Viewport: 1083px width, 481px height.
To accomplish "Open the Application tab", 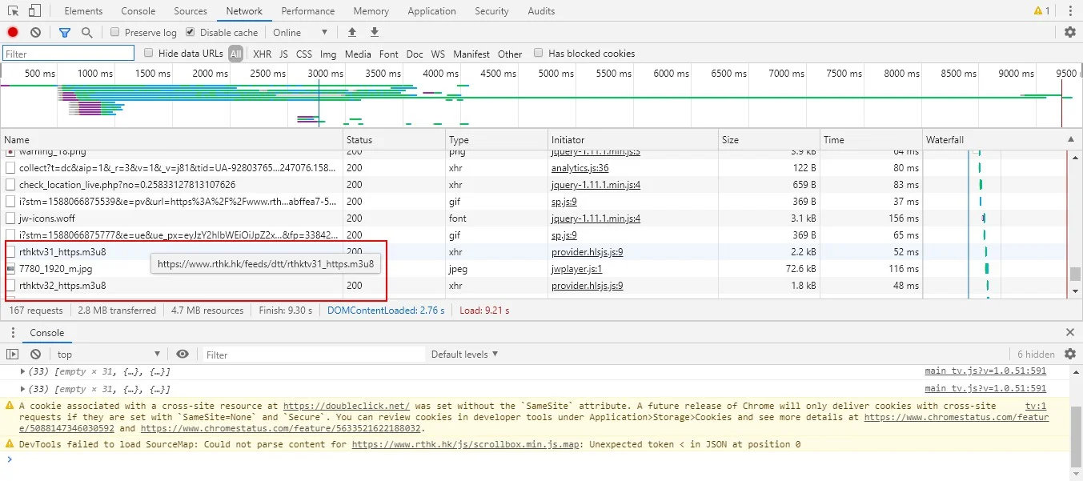I will [x=431, y=11].
